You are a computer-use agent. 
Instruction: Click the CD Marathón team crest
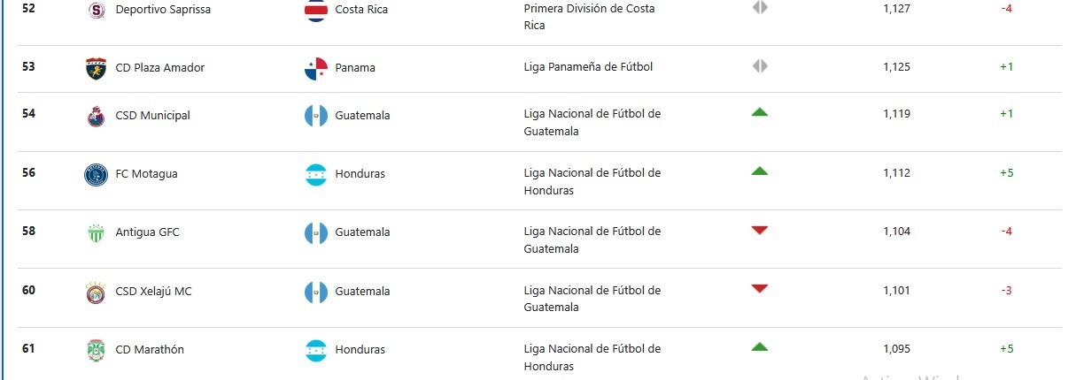(x=96, y=350)
